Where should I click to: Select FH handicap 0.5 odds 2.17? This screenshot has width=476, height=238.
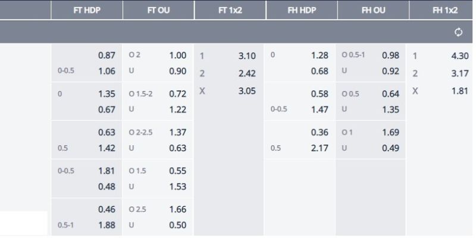(320, 148)
